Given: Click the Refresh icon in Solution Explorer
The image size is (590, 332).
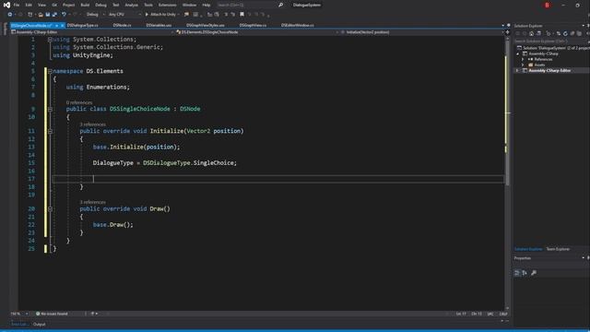Looking at the screenshot, I should [x=565, y=33].
